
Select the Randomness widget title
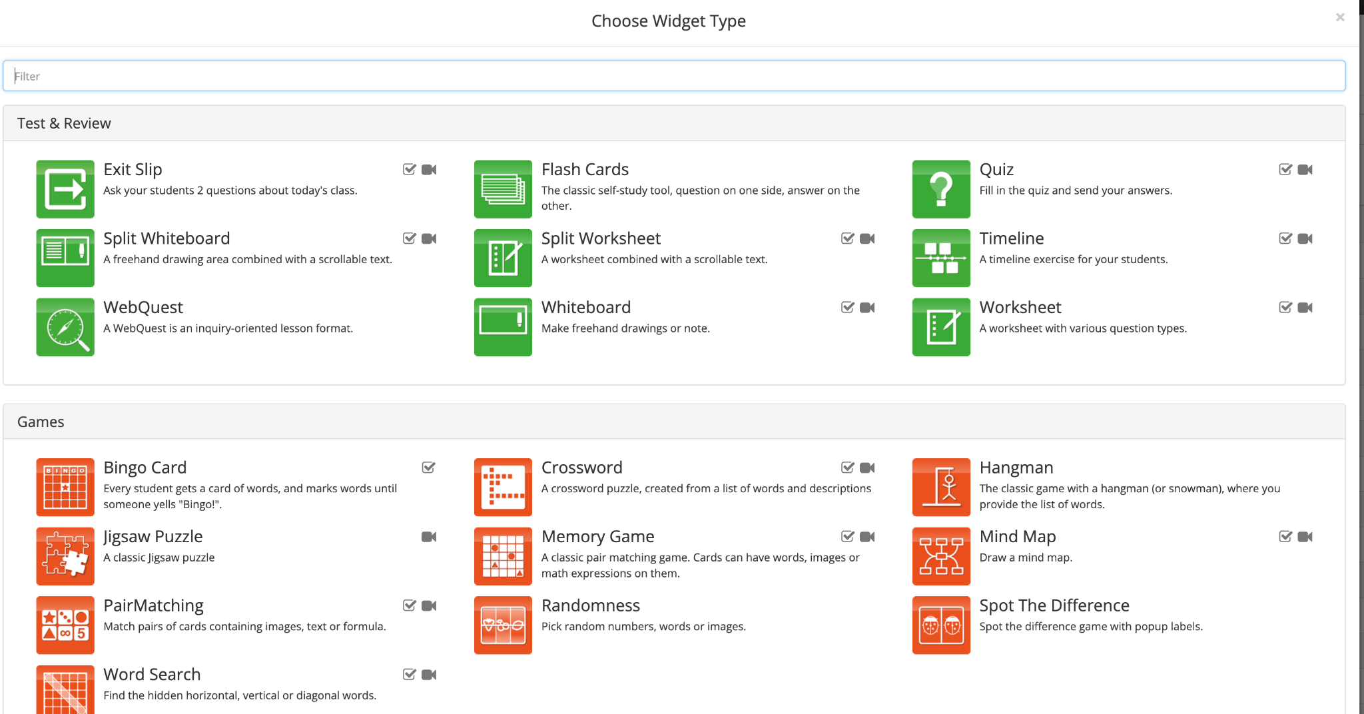coord(590,605)
